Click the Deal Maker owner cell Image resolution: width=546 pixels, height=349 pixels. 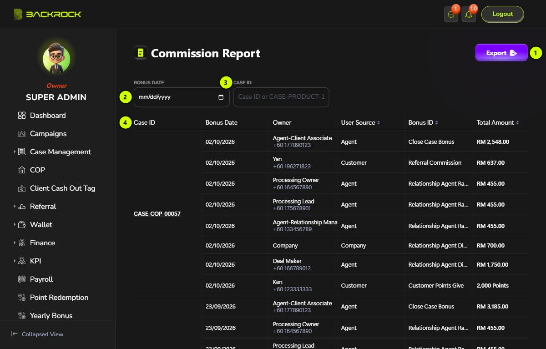[x=288, y=261]
